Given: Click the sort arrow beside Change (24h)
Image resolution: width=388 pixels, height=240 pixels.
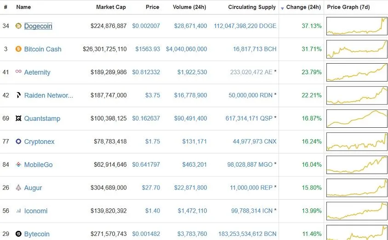Looking at the screenshot, I should click(282, 8).
